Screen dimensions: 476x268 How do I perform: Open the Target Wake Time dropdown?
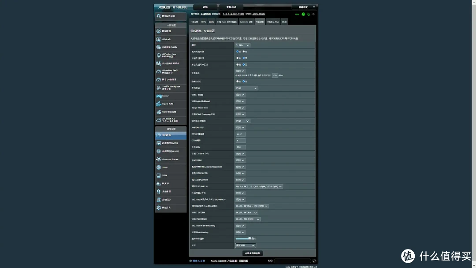[x=240, y=108]
